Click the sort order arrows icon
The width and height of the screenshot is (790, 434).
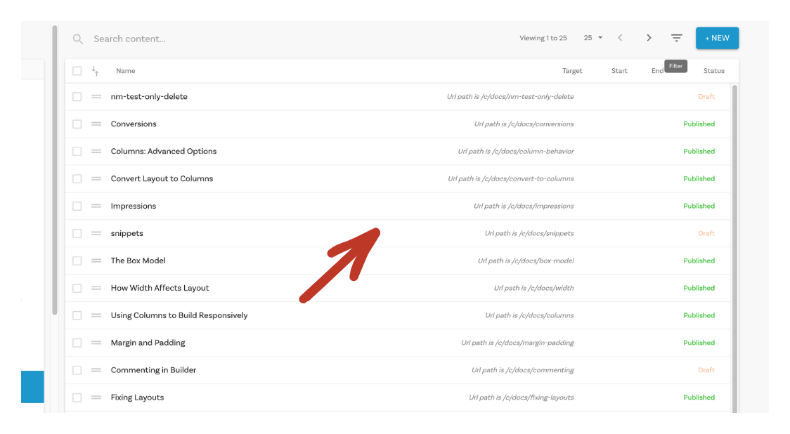(x=96, y=71)
